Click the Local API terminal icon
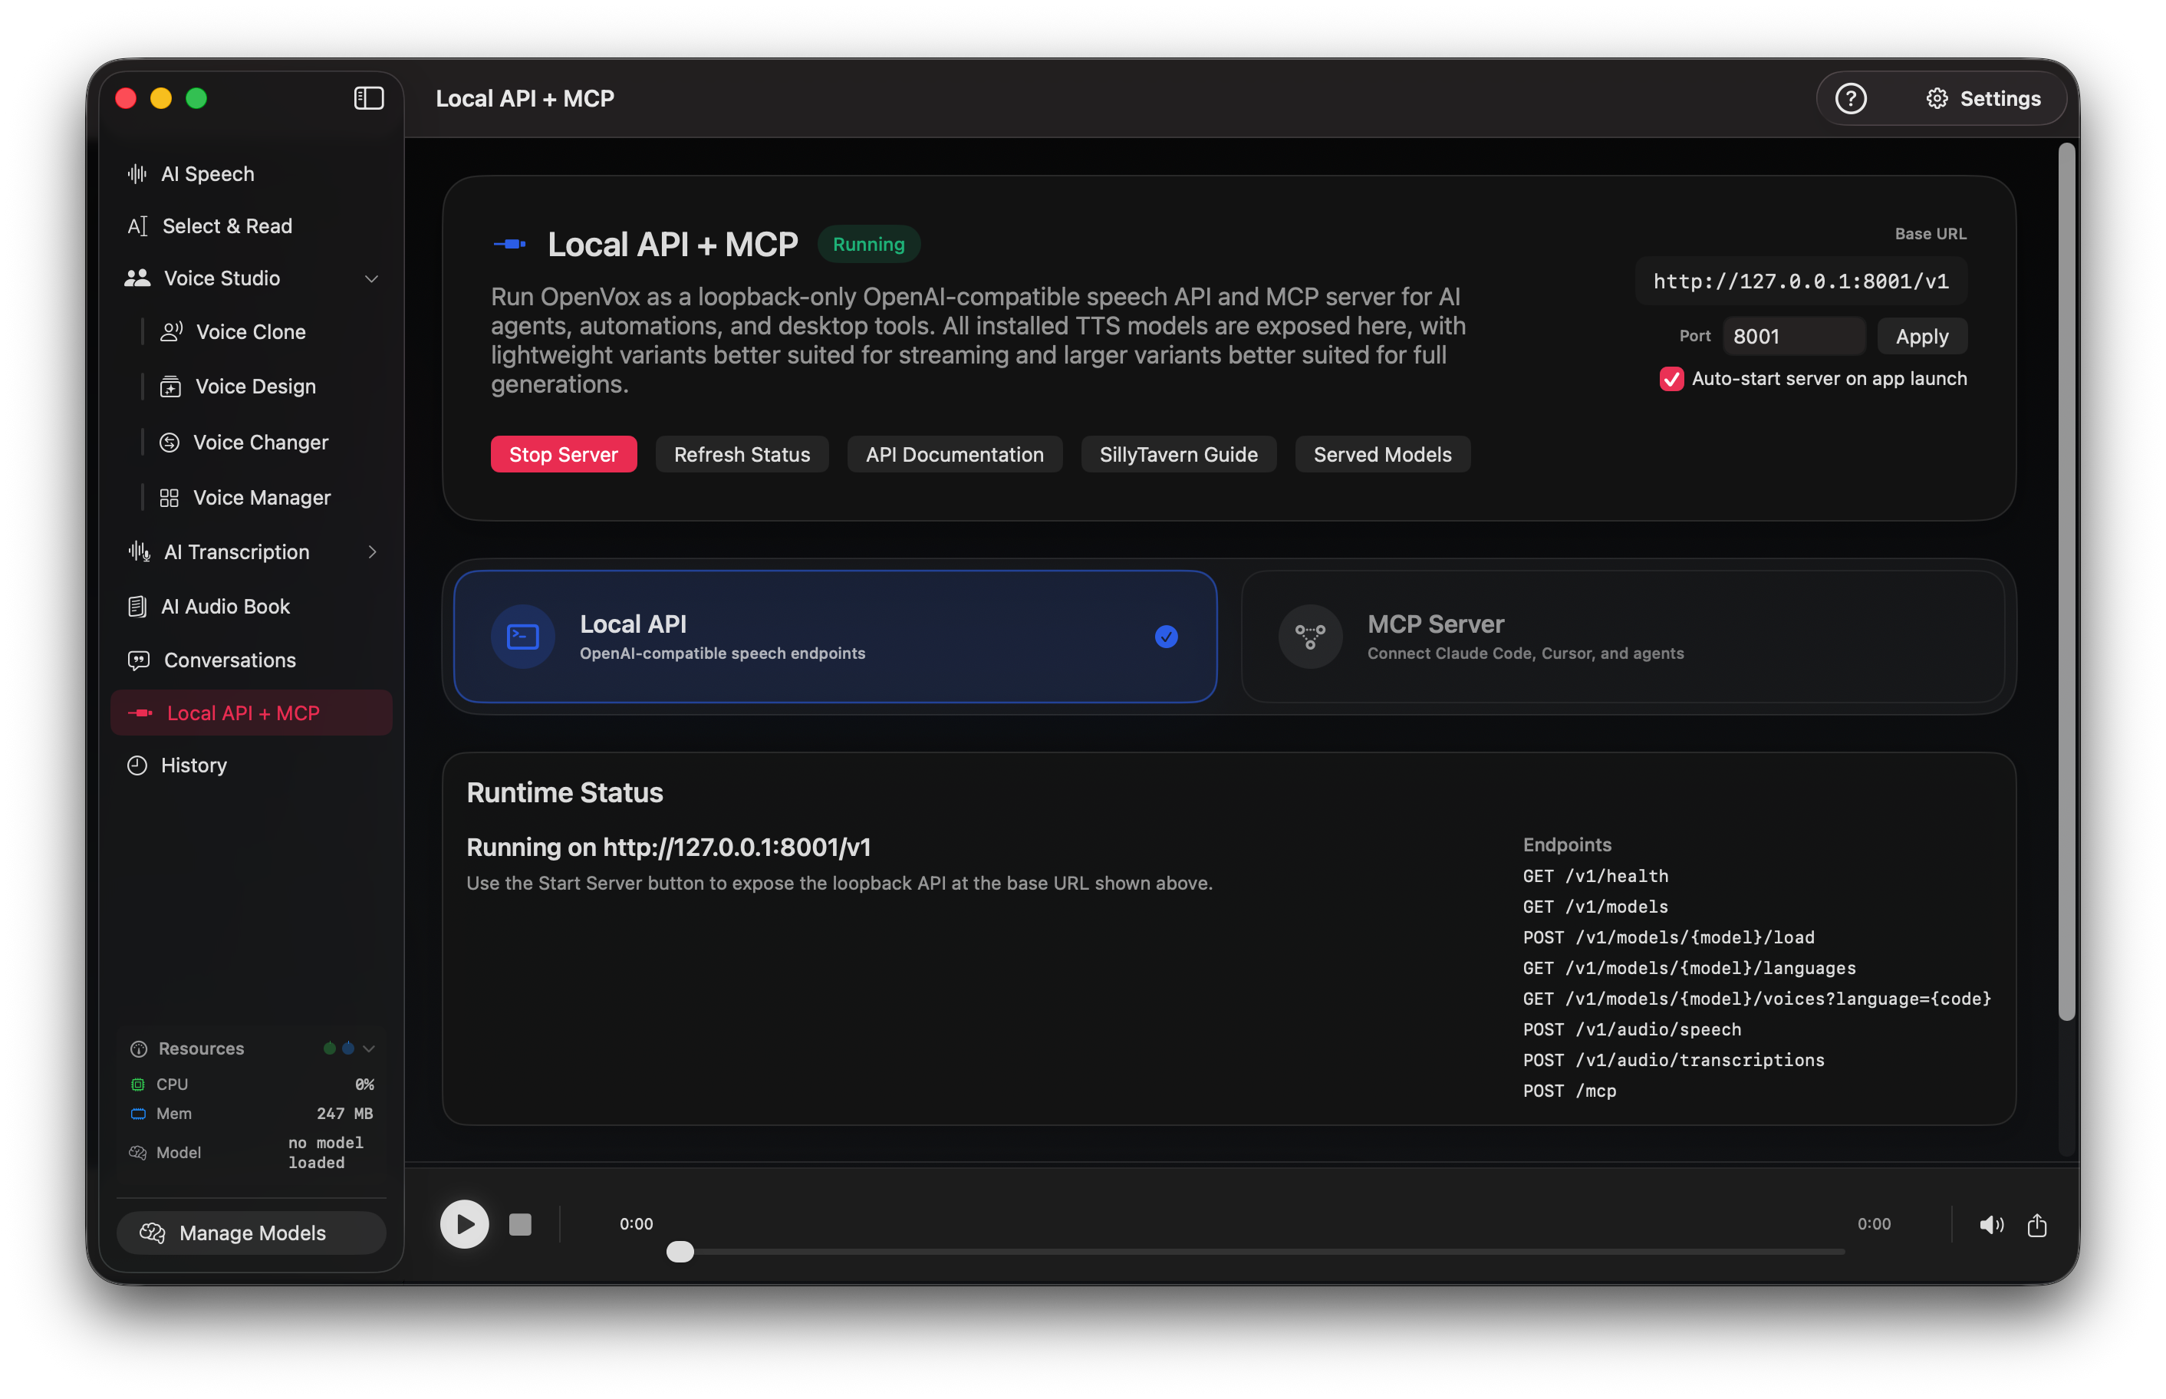Image resolution: width=2166 pixels, height=1399 pixels. click(x=523, y=637)
